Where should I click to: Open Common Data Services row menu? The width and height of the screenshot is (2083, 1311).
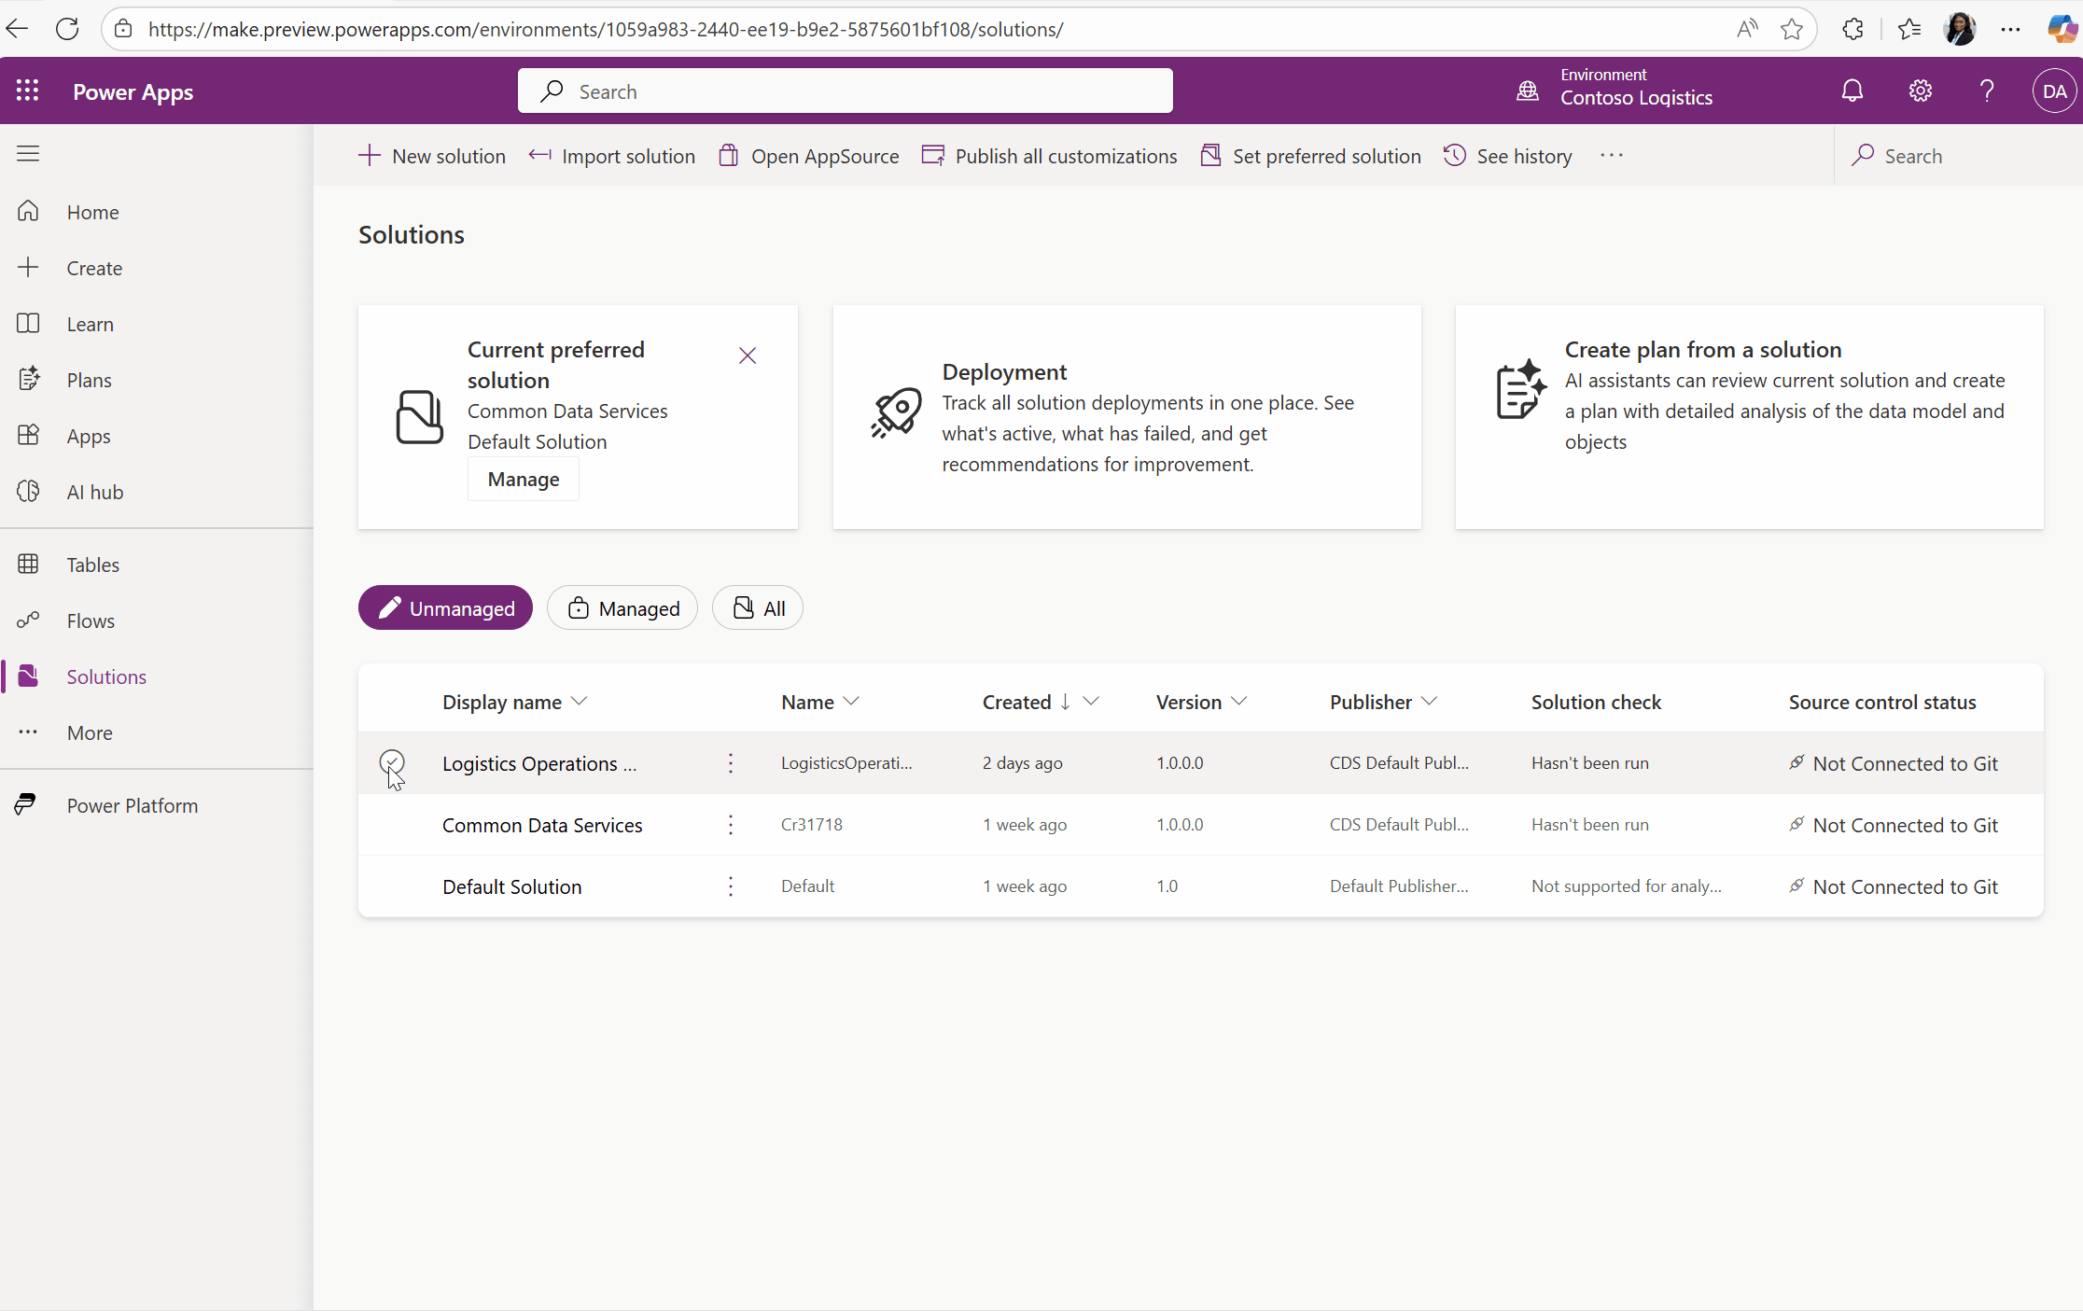coord(730,825)
